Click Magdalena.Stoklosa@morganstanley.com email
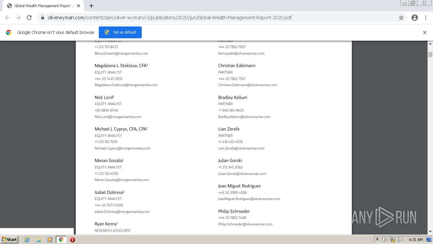This screenshot has height=244, width=433. (126, 85)
